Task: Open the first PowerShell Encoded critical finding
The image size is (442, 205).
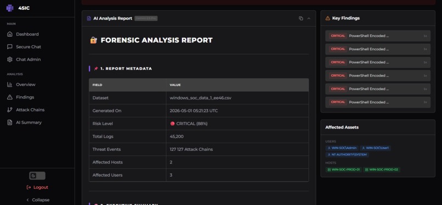Action: coord(378,36)
